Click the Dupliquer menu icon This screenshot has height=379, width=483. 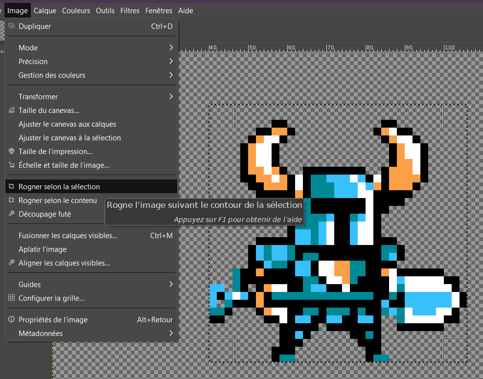point(11,26)
